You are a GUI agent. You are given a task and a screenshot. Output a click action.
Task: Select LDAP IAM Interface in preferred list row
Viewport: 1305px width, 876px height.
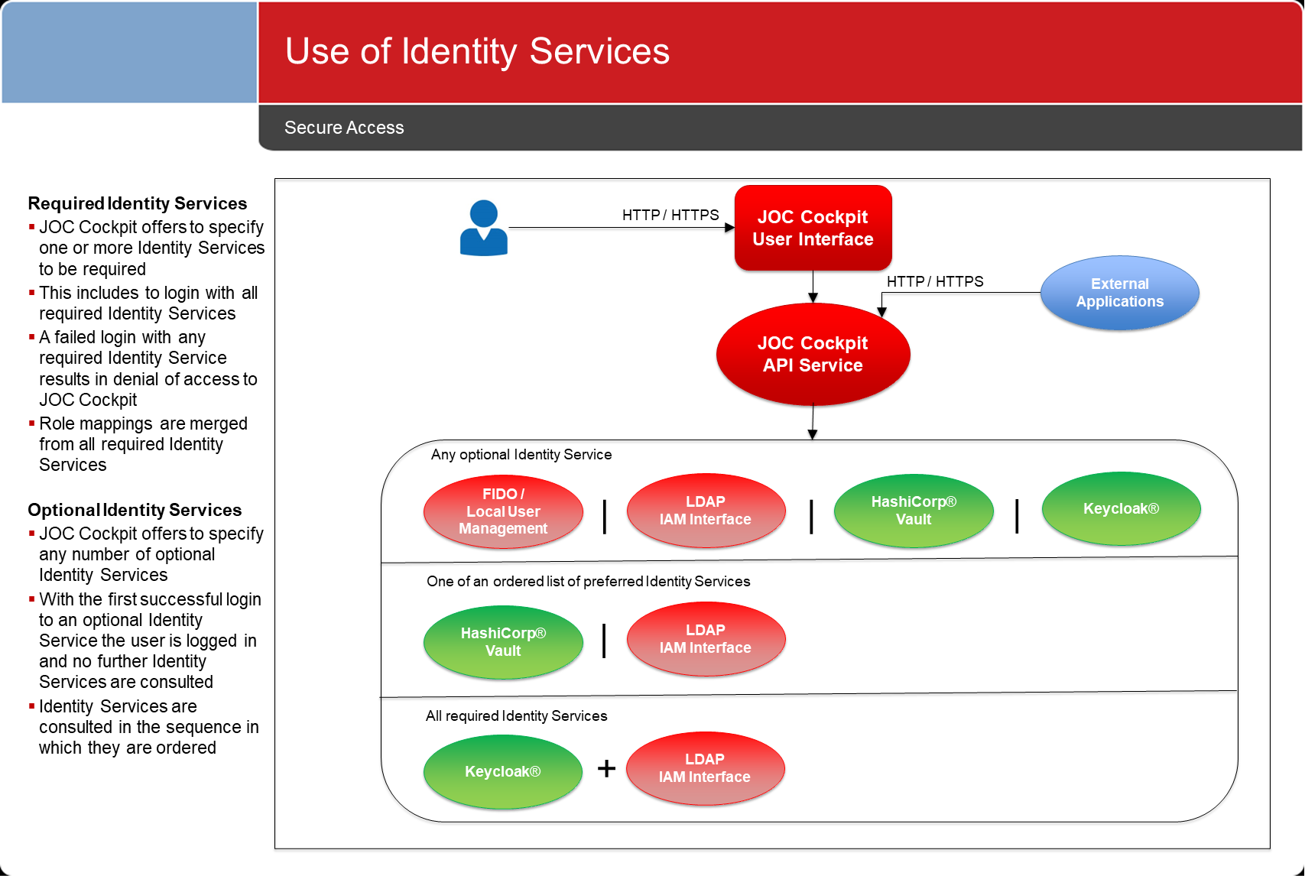point(706,639)
